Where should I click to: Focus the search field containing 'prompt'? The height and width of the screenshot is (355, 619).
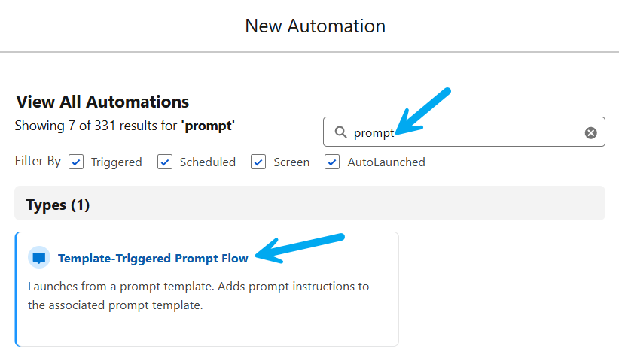[467, 133]
